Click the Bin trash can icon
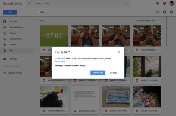 click(x=5, y=51)
